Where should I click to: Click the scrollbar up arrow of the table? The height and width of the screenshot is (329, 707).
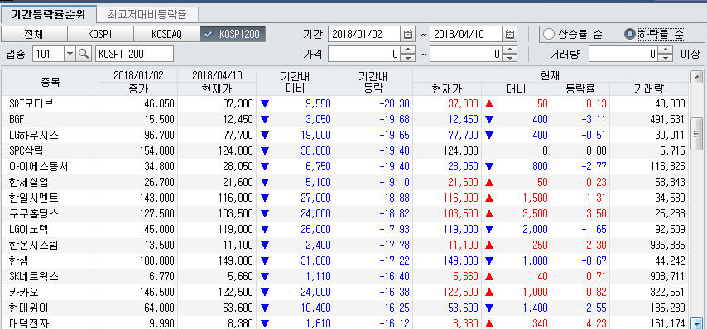pyautogui.click(x=696, y=77)
